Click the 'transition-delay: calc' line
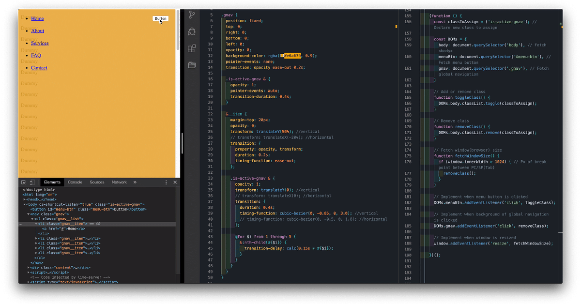Screen dimensions: 581x304 (x=289, y=248)
